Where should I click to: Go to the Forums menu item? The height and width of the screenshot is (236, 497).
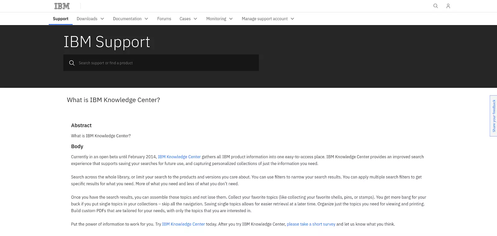164,19
